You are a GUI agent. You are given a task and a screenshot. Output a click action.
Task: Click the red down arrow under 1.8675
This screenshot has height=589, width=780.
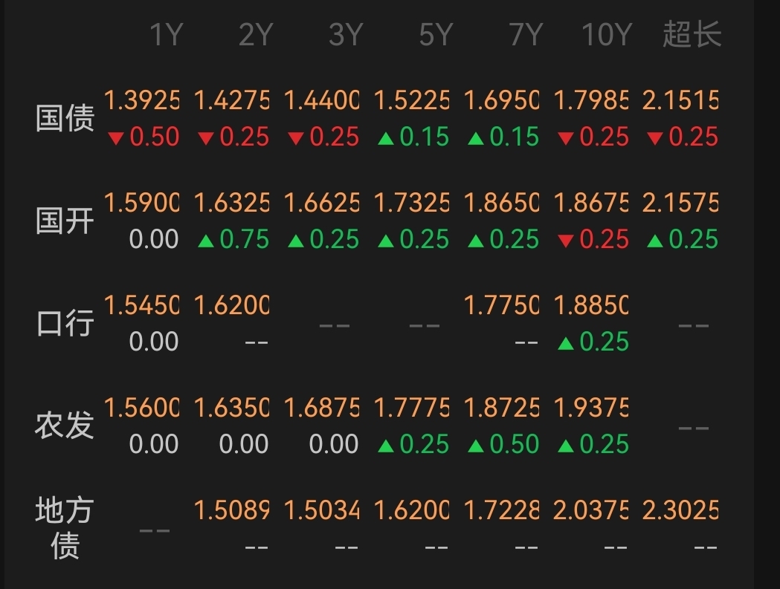tap(566, 240)
